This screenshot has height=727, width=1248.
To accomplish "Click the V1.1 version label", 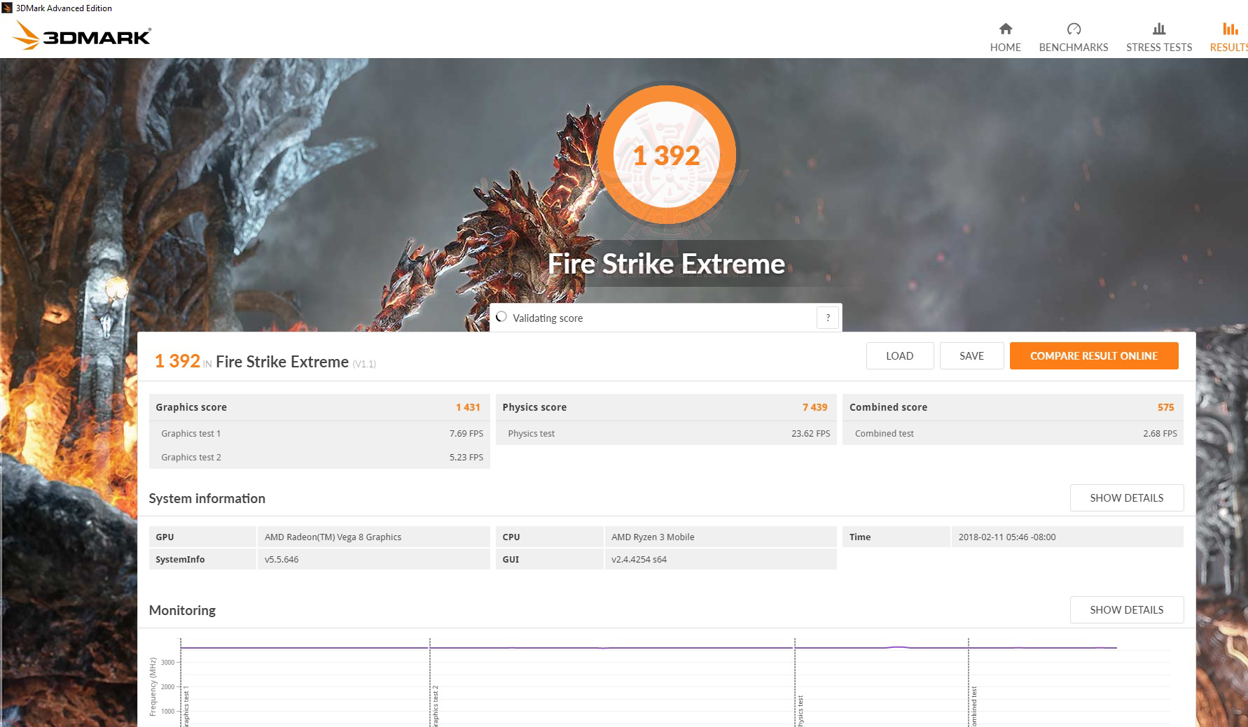I will (364, 364).
